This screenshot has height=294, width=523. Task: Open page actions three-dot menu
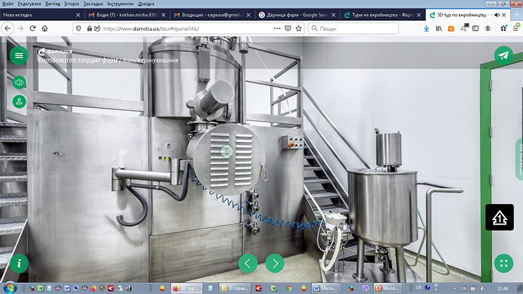[277, 28]
